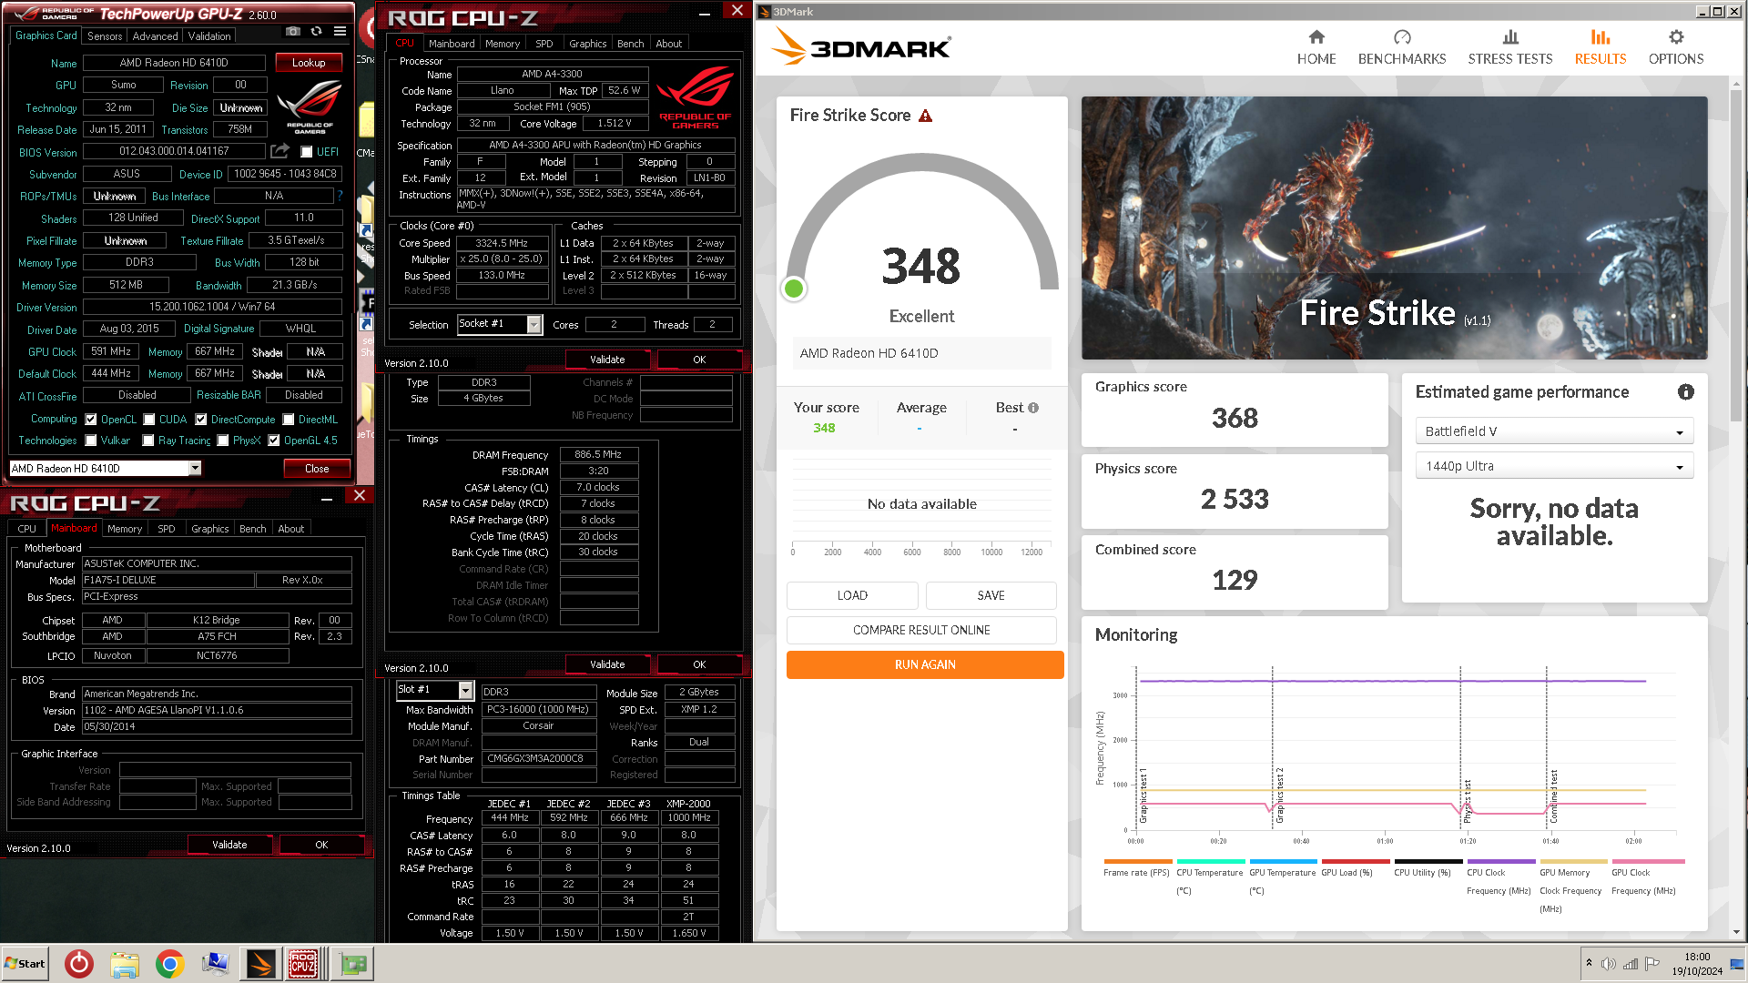Click the SAVE button in 3DMark
The image size is (1748, 983).
click(x=991, y=595)
